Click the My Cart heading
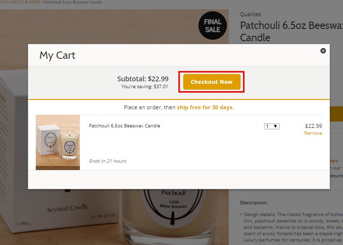The height and width of the screenshot is (245, 343). 57,55
